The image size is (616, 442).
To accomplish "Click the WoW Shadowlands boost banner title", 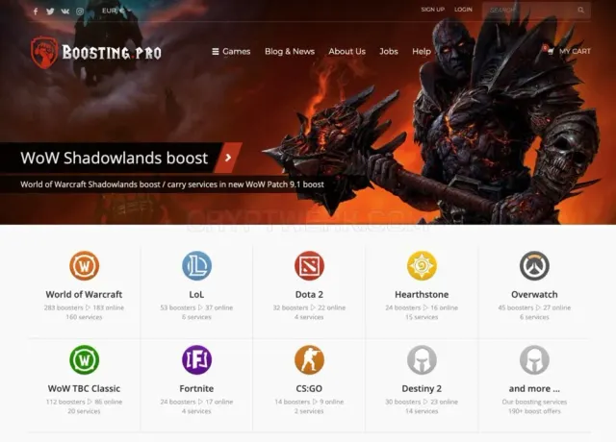I will 114,158.
